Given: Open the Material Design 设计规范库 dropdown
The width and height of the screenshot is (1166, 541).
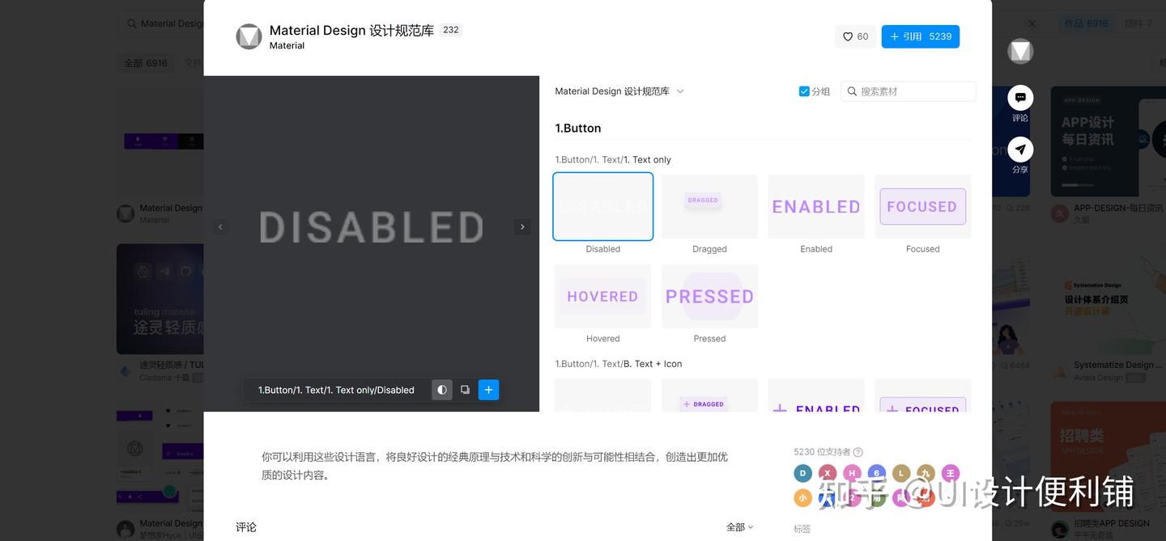Looking at the screenshot, I should click(x=619, y=91).
